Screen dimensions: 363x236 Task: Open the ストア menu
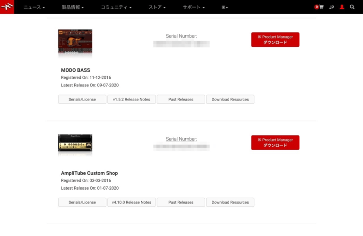[x=157, y=8]
